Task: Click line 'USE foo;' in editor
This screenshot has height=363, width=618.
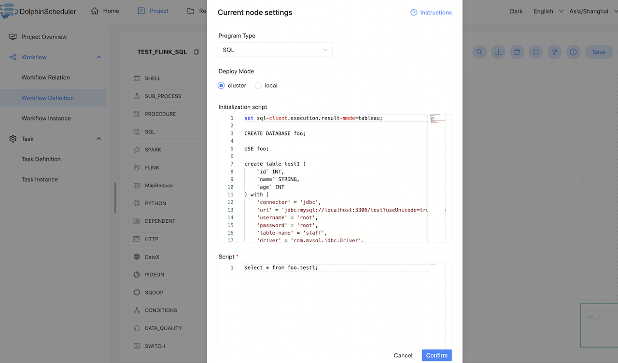Action: point(256,149)
